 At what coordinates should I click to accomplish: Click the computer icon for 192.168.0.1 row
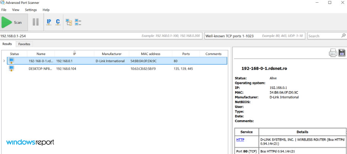(x=11, y=61)
